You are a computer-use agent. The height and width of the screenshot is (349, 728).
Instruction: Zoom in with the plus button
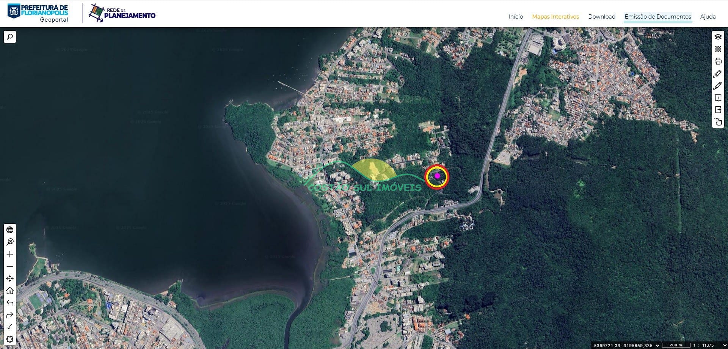coord(10,254)
